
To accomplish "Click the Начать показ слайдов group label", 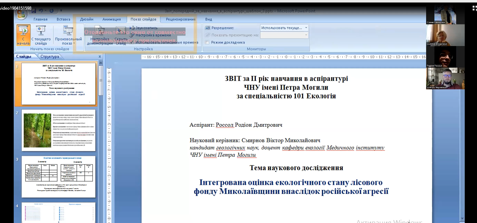I will point(50,49).
